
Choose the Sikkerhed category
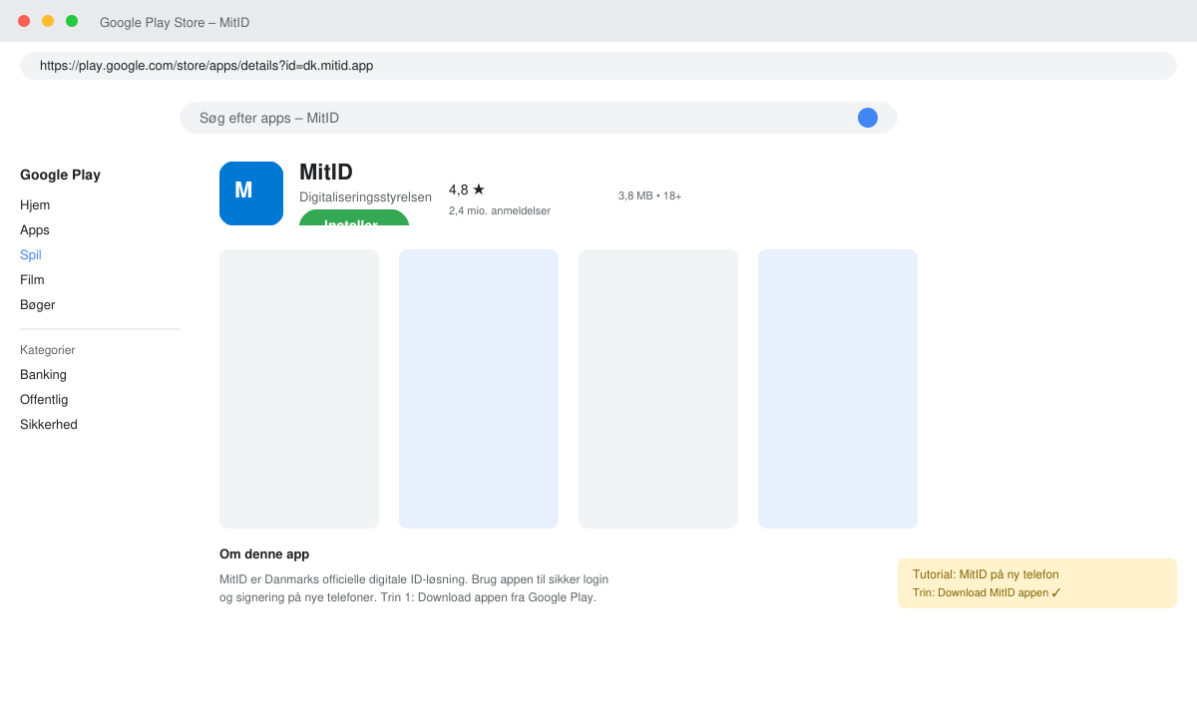[49, 425]
